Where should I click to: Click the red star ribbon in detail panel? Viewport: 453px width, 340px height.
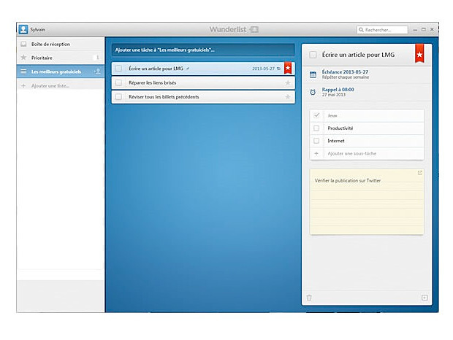click(419, 54)
